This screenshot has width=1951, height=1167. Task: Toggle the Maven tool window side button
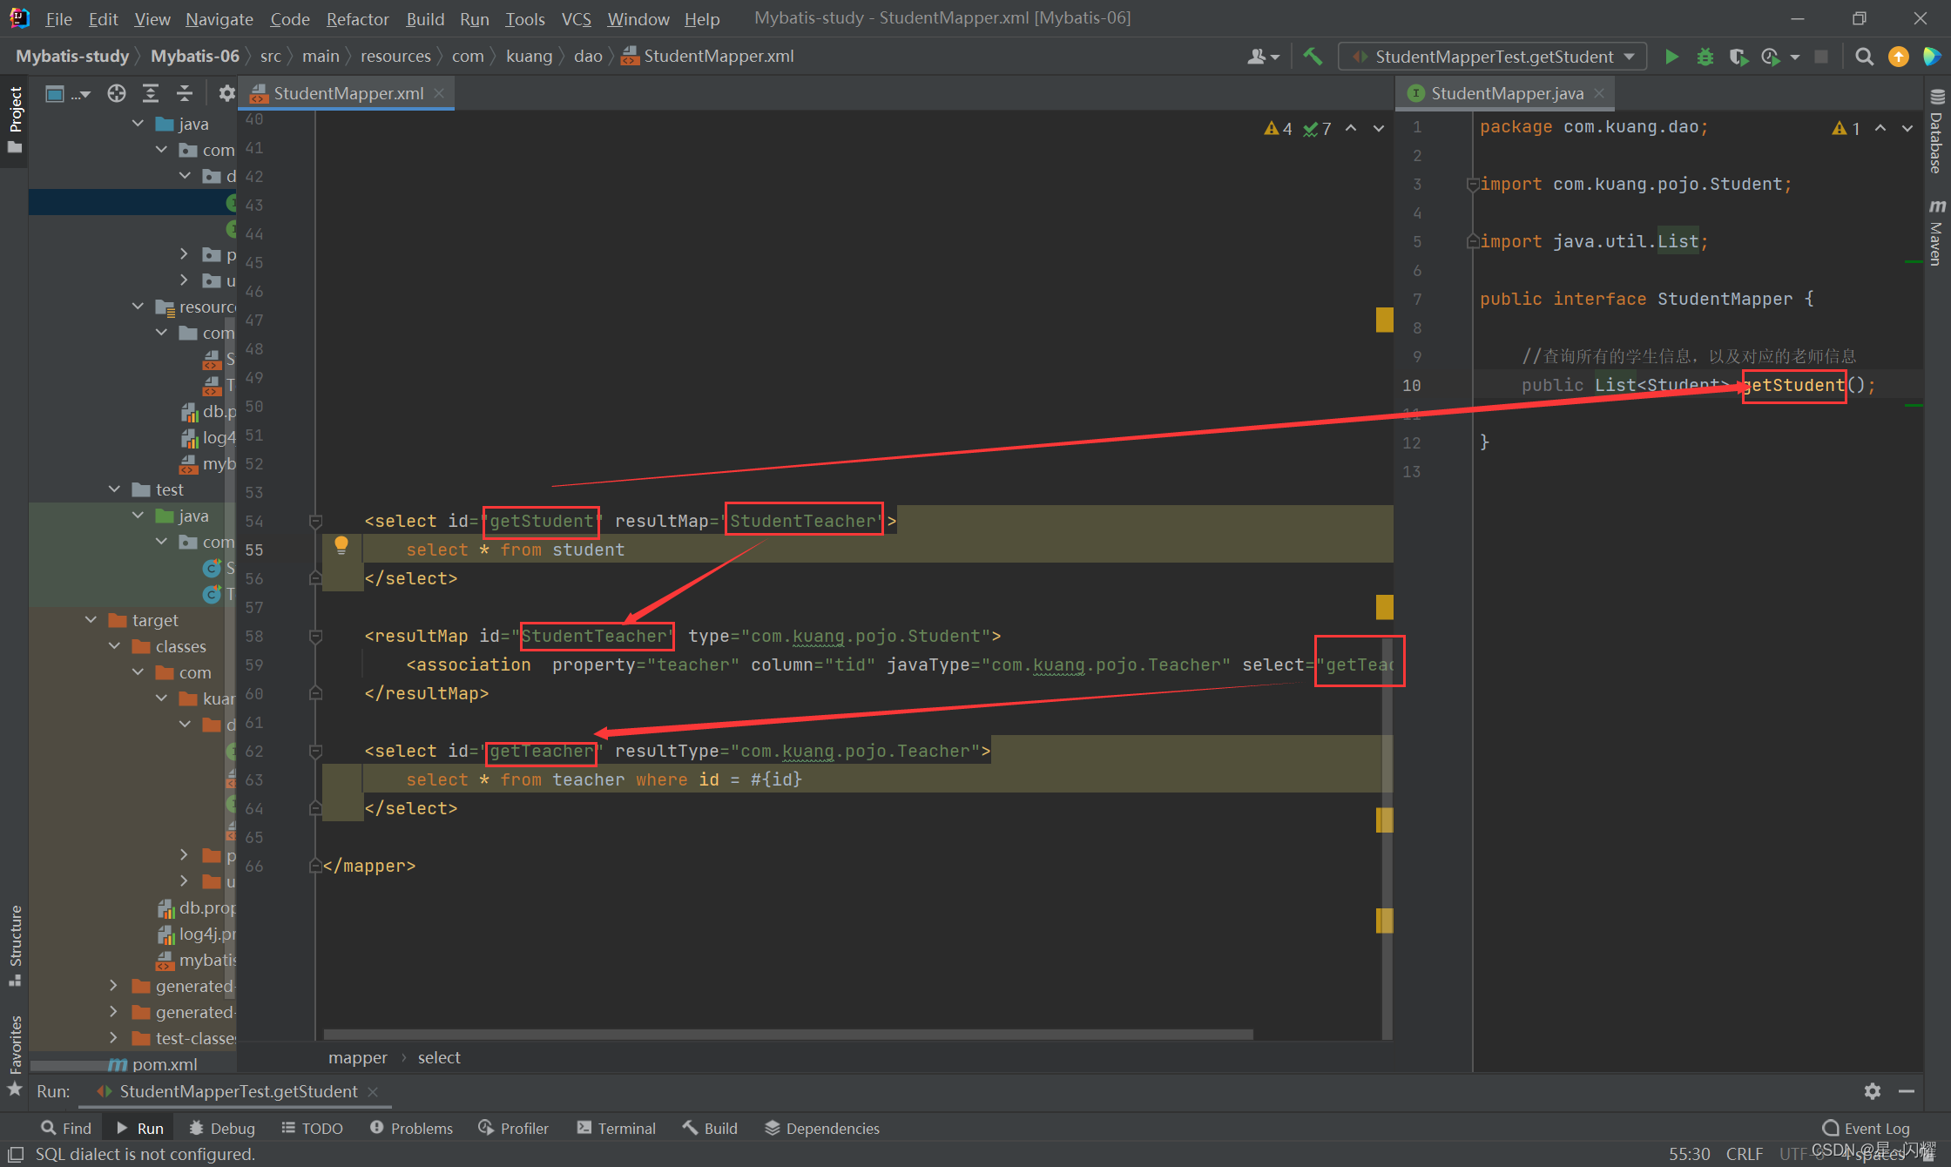point(1936,232)
